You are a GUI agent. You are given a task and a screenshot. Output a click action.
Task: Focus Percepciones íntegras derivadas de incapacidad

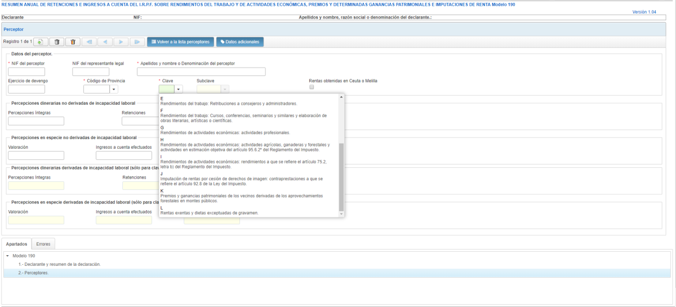tap(37, 185)
